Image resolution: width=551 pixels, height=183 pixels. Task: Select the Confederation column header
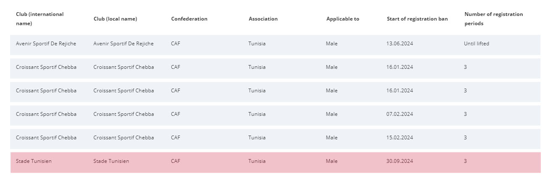pyautogui.click(x=189, y=19)
